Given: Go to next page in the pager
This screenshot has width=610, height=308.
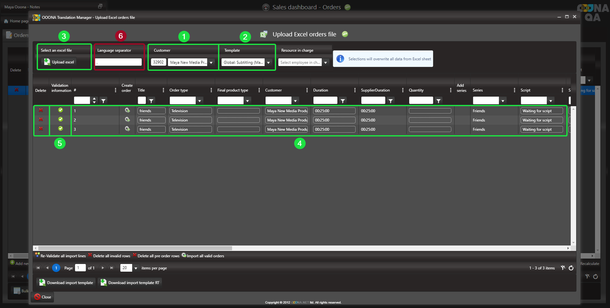Looking at the screenshot, I should [103, 268].
